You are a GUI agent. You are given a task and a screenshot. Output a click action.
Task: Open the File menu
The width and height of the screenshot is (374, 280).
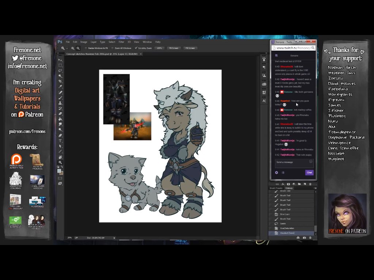(x=68, y=42)
